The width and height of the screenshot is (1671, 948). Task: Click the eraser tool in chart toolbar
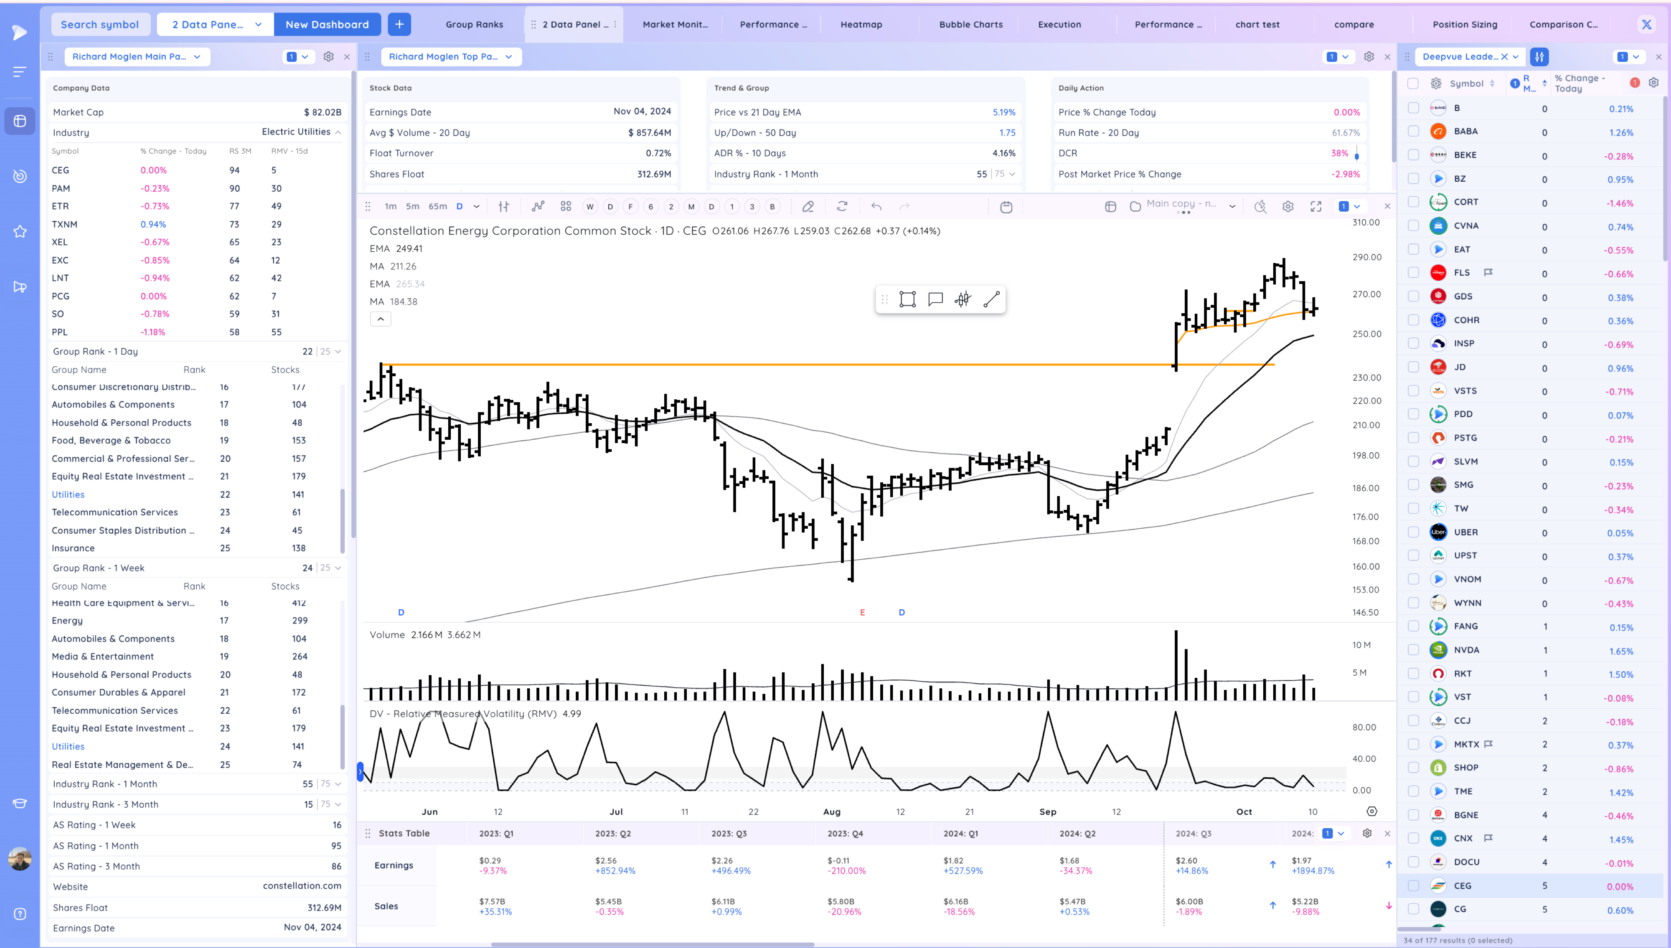(808, 206)
